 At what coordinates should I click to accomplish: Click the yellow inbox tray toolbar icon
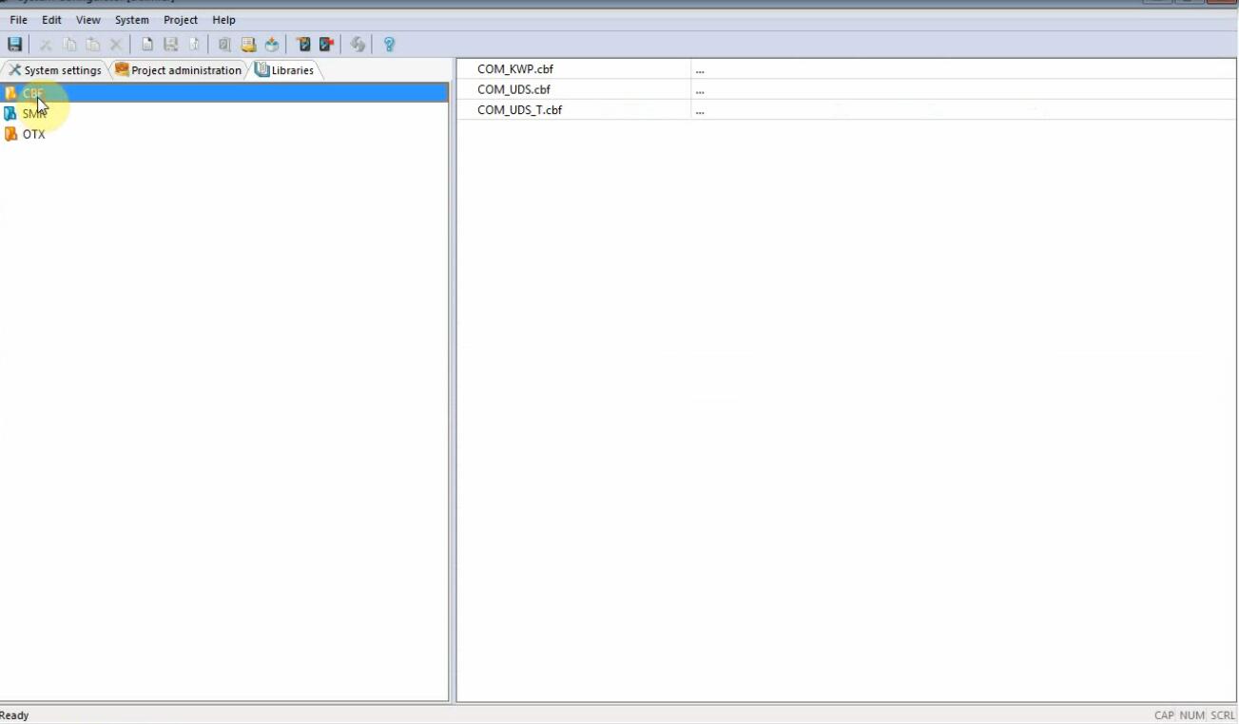(x=248, y=45)
